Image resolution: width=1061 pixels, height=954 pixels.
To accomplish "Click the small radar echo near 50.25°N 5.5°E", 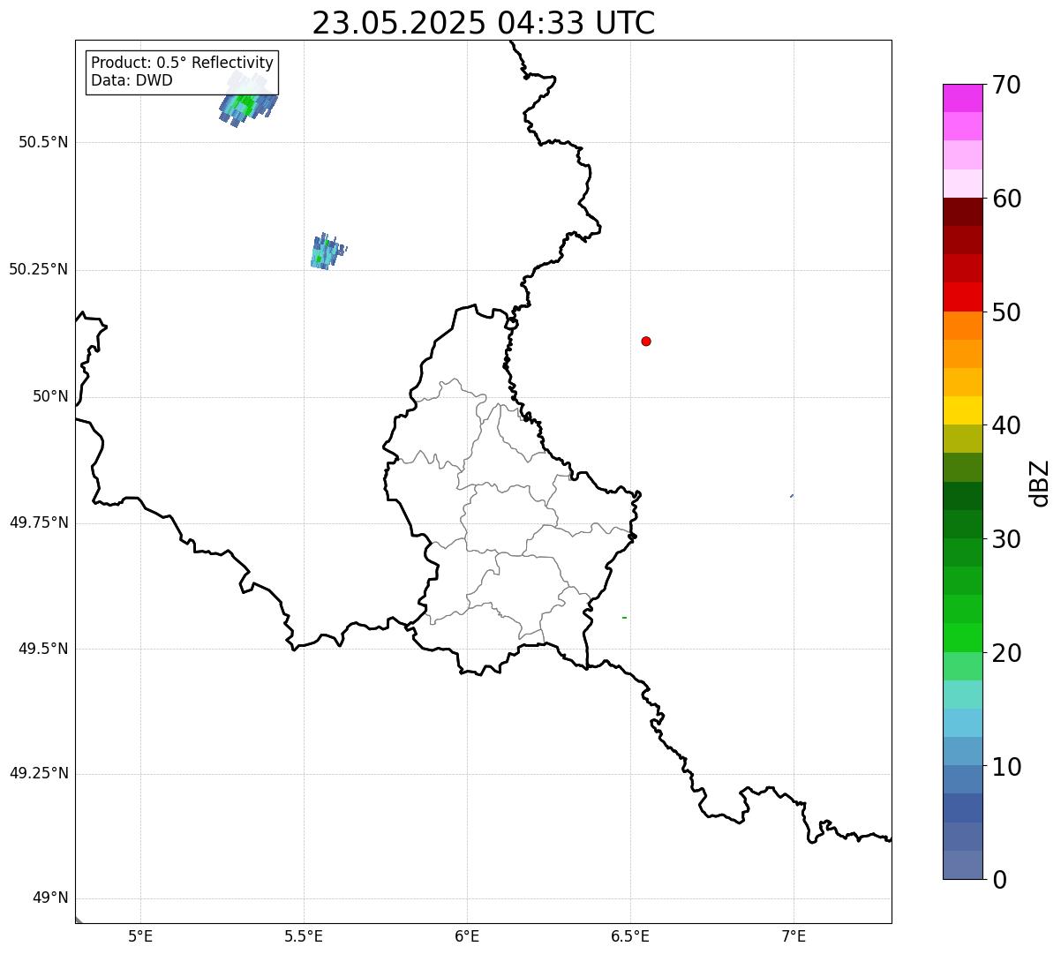I will click(327, 252).
